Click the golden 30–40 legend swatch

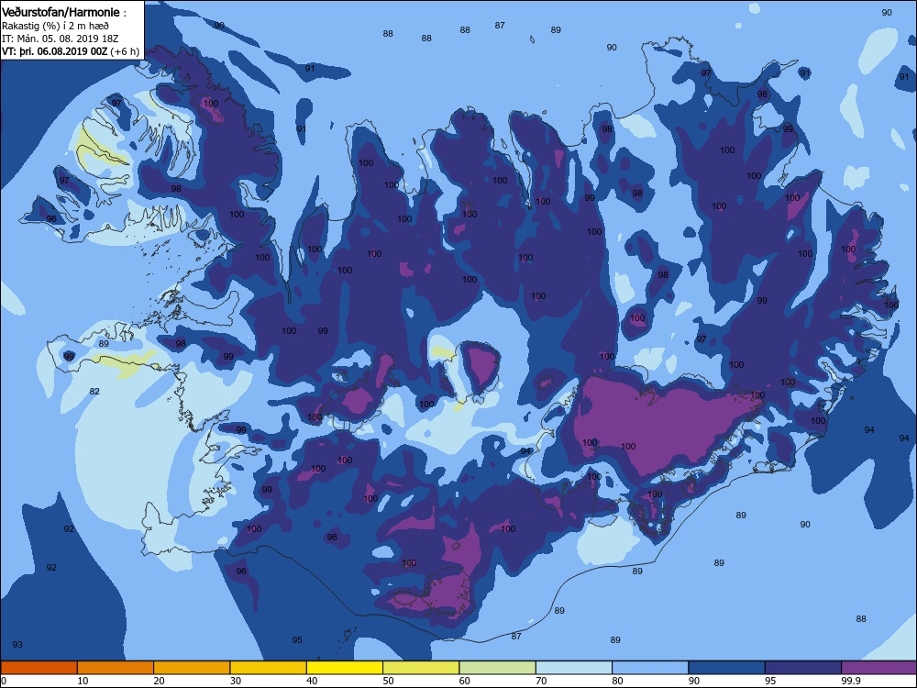tap(269, 668)
